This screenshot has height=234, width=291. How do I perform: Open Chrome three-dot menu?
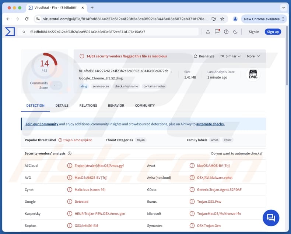tap(283, 19)
